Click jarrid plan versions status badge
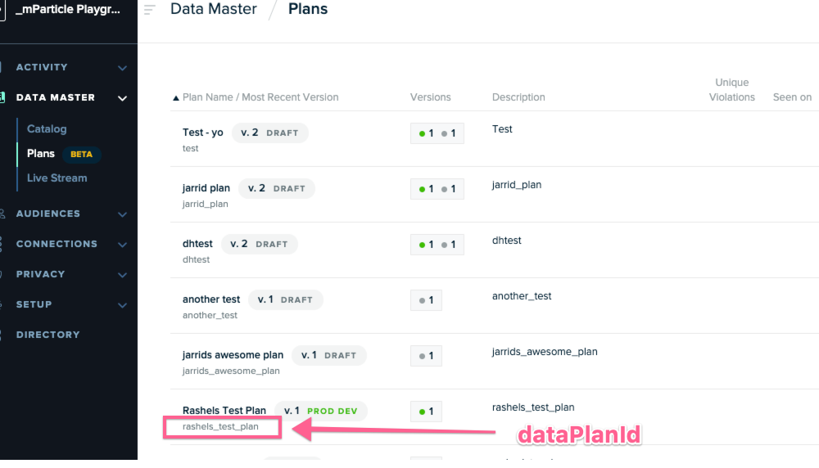Viewport: 819px width, 468px height. (x=437, y=189)
